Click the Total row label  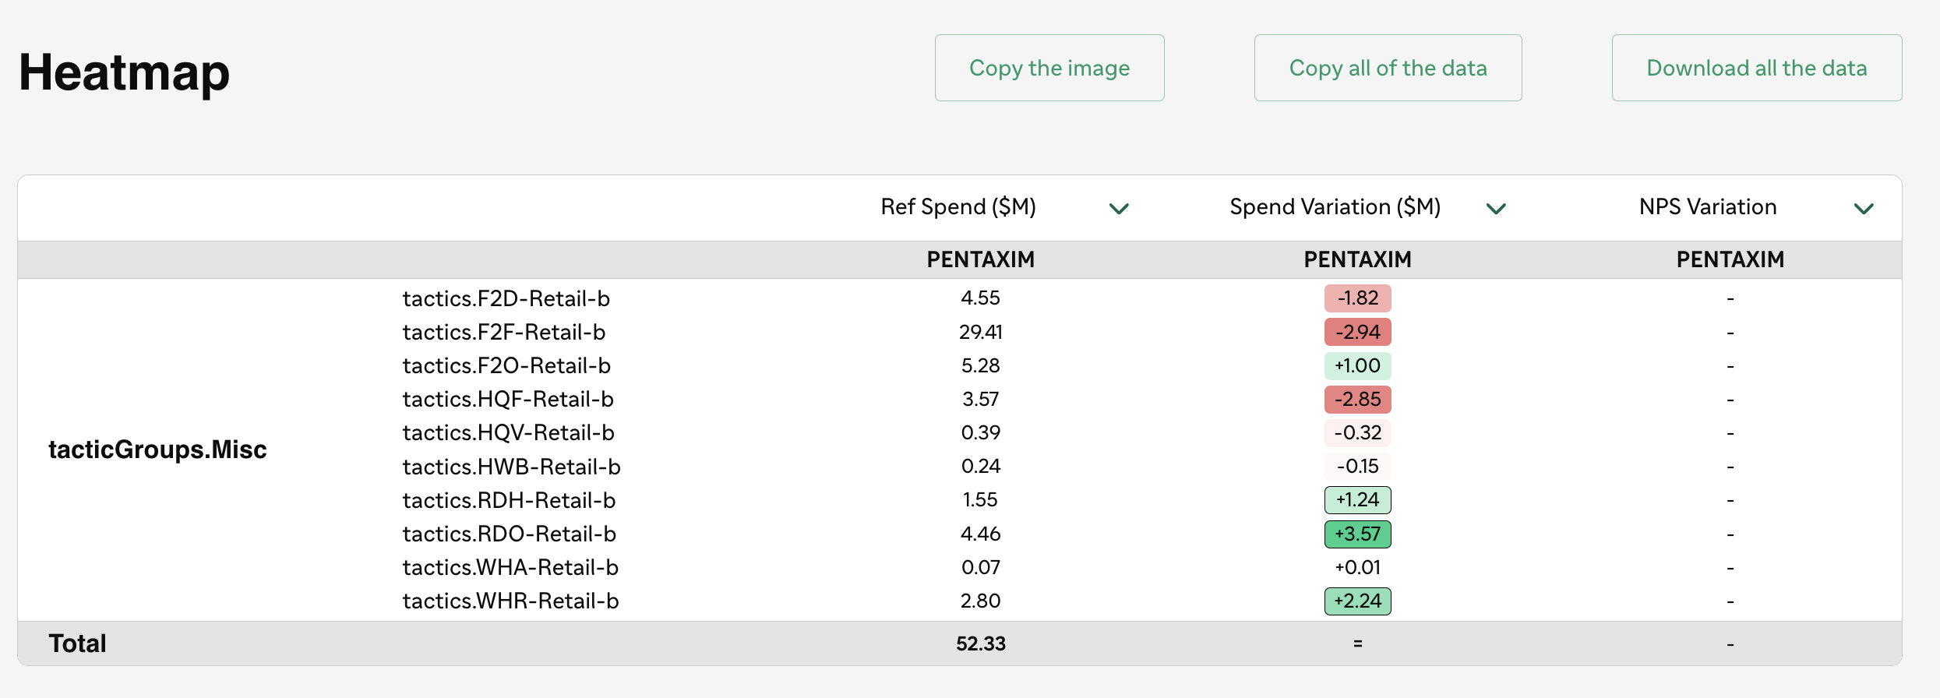click(x=77, y=643)
